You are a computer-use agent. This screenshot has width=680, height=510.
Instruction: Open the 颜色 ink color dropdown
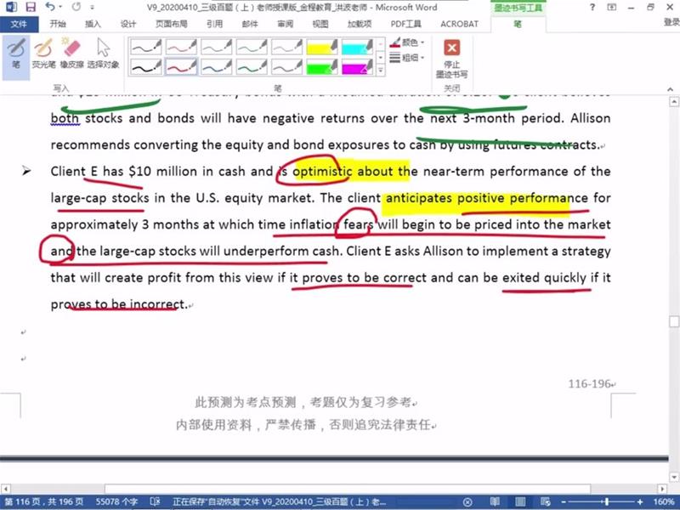[x=407, y=42]
